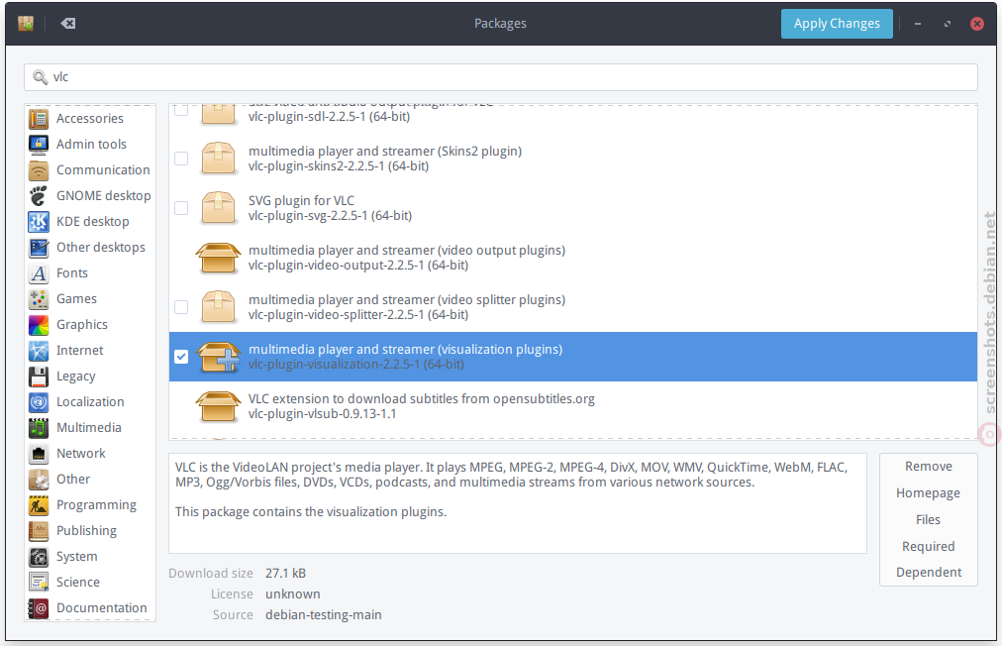Select the video splitter plugins package row

pyautogui.click(x=572, y=307)
